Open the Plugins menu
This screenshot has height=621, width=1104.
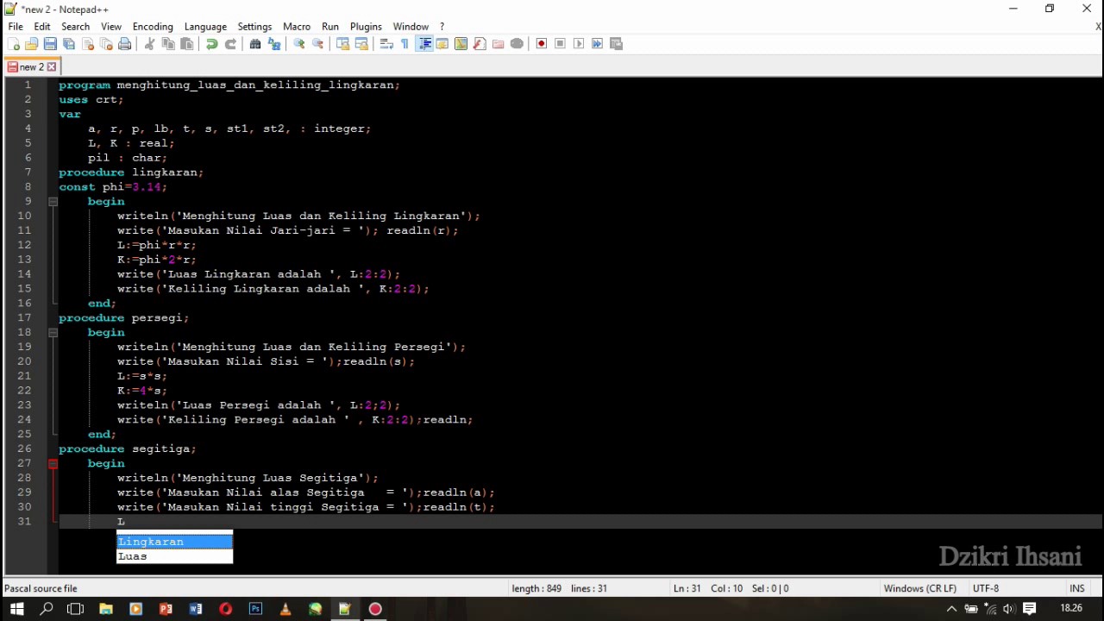click(366, 27)
